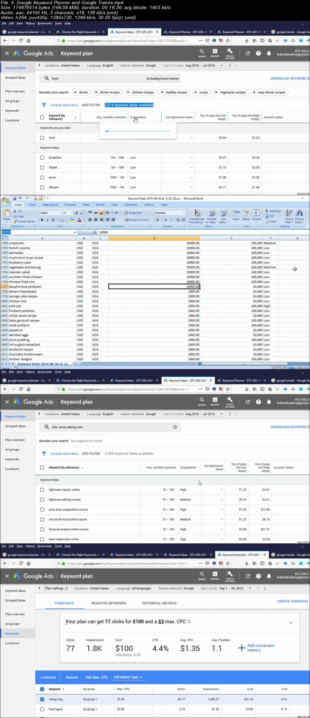Click Excel's formula bar showing 10000
Viewport: 310px width, 718px height.
pos(203,232)
